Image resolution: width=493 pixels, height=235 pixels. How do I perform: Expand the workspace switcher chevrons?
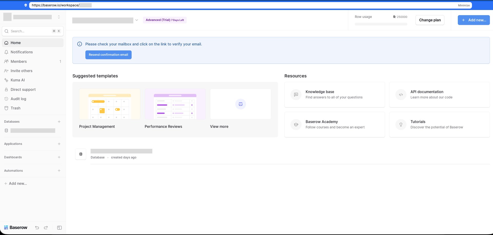(59, 17)
